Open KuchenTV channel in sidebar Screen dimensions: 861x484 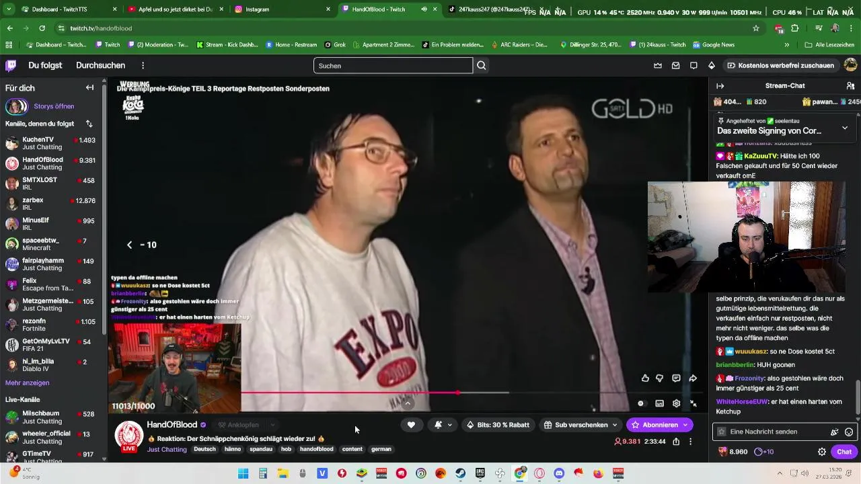tap(51, 143)
